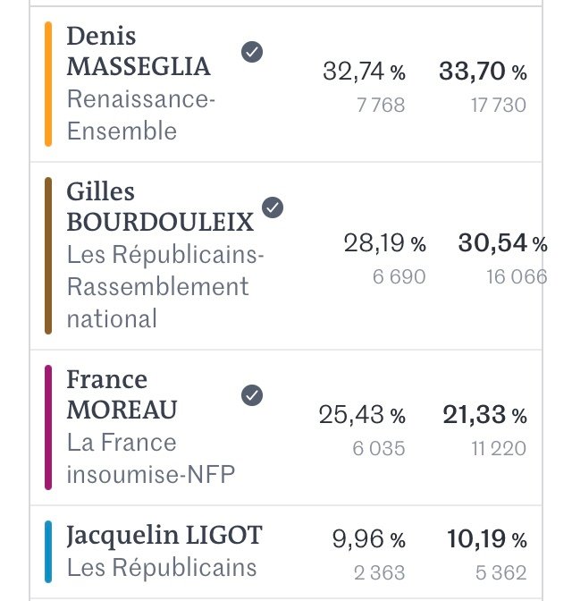Click the checkmark badge beside Gilles BOURDOULEIX
The image size is (572, 601).
(x=273, y=207)
